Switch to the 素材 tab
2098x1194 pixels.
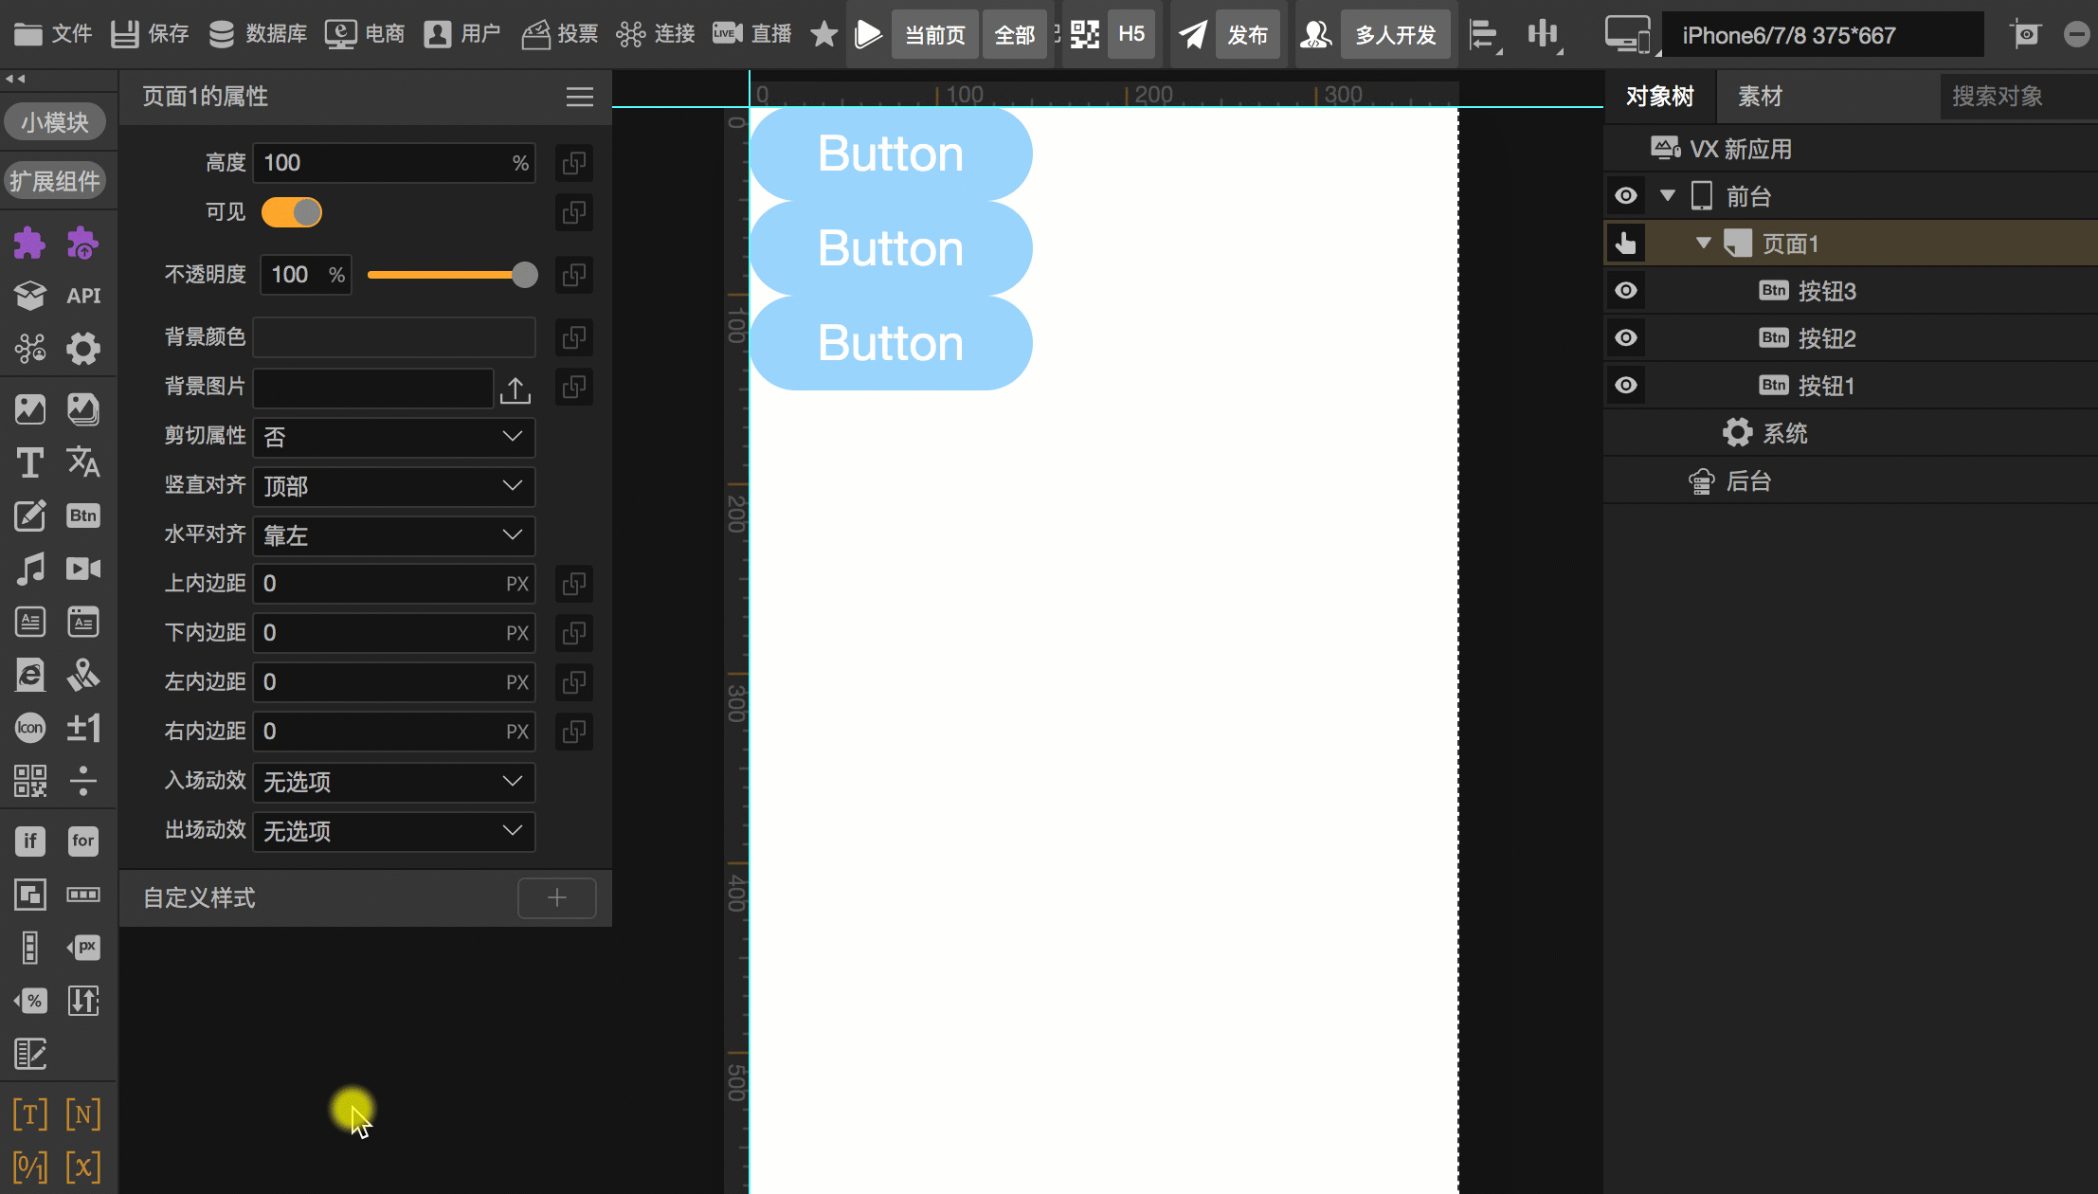point(1760,97)
